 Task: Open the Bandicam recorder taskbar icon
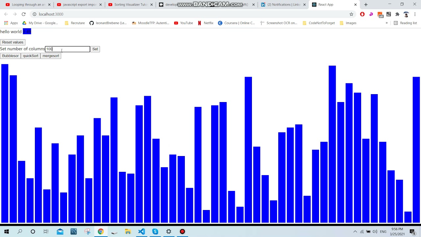[182, 232]
